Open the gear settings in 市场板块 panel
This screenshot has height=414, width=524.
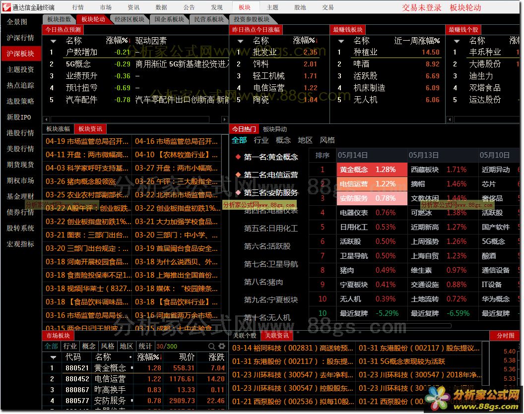[x=222, y=346]
